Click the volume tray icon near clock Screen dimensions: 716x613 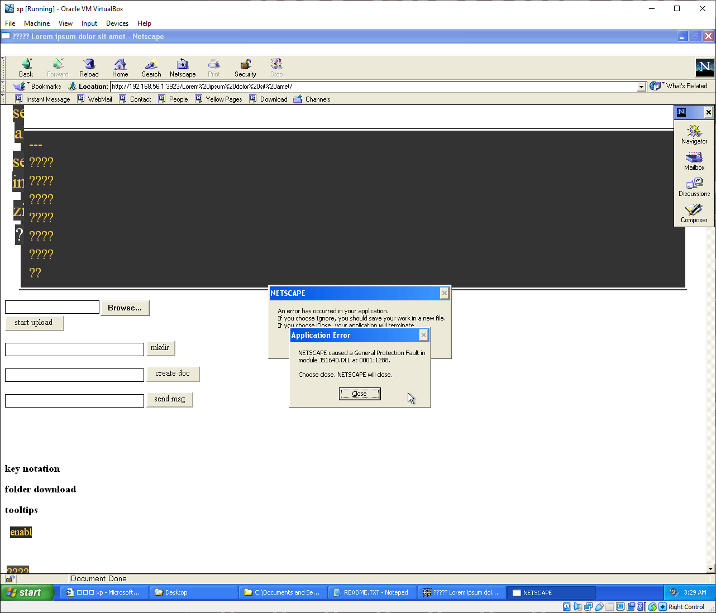click(x=674, y=592)
